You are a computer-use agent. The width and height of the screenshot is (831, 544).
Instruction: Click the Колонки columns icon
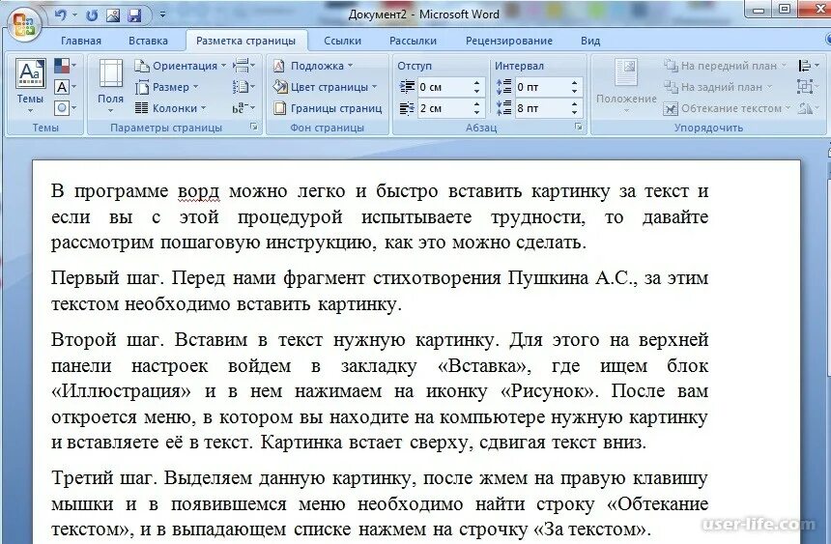(x=141, y=108)
